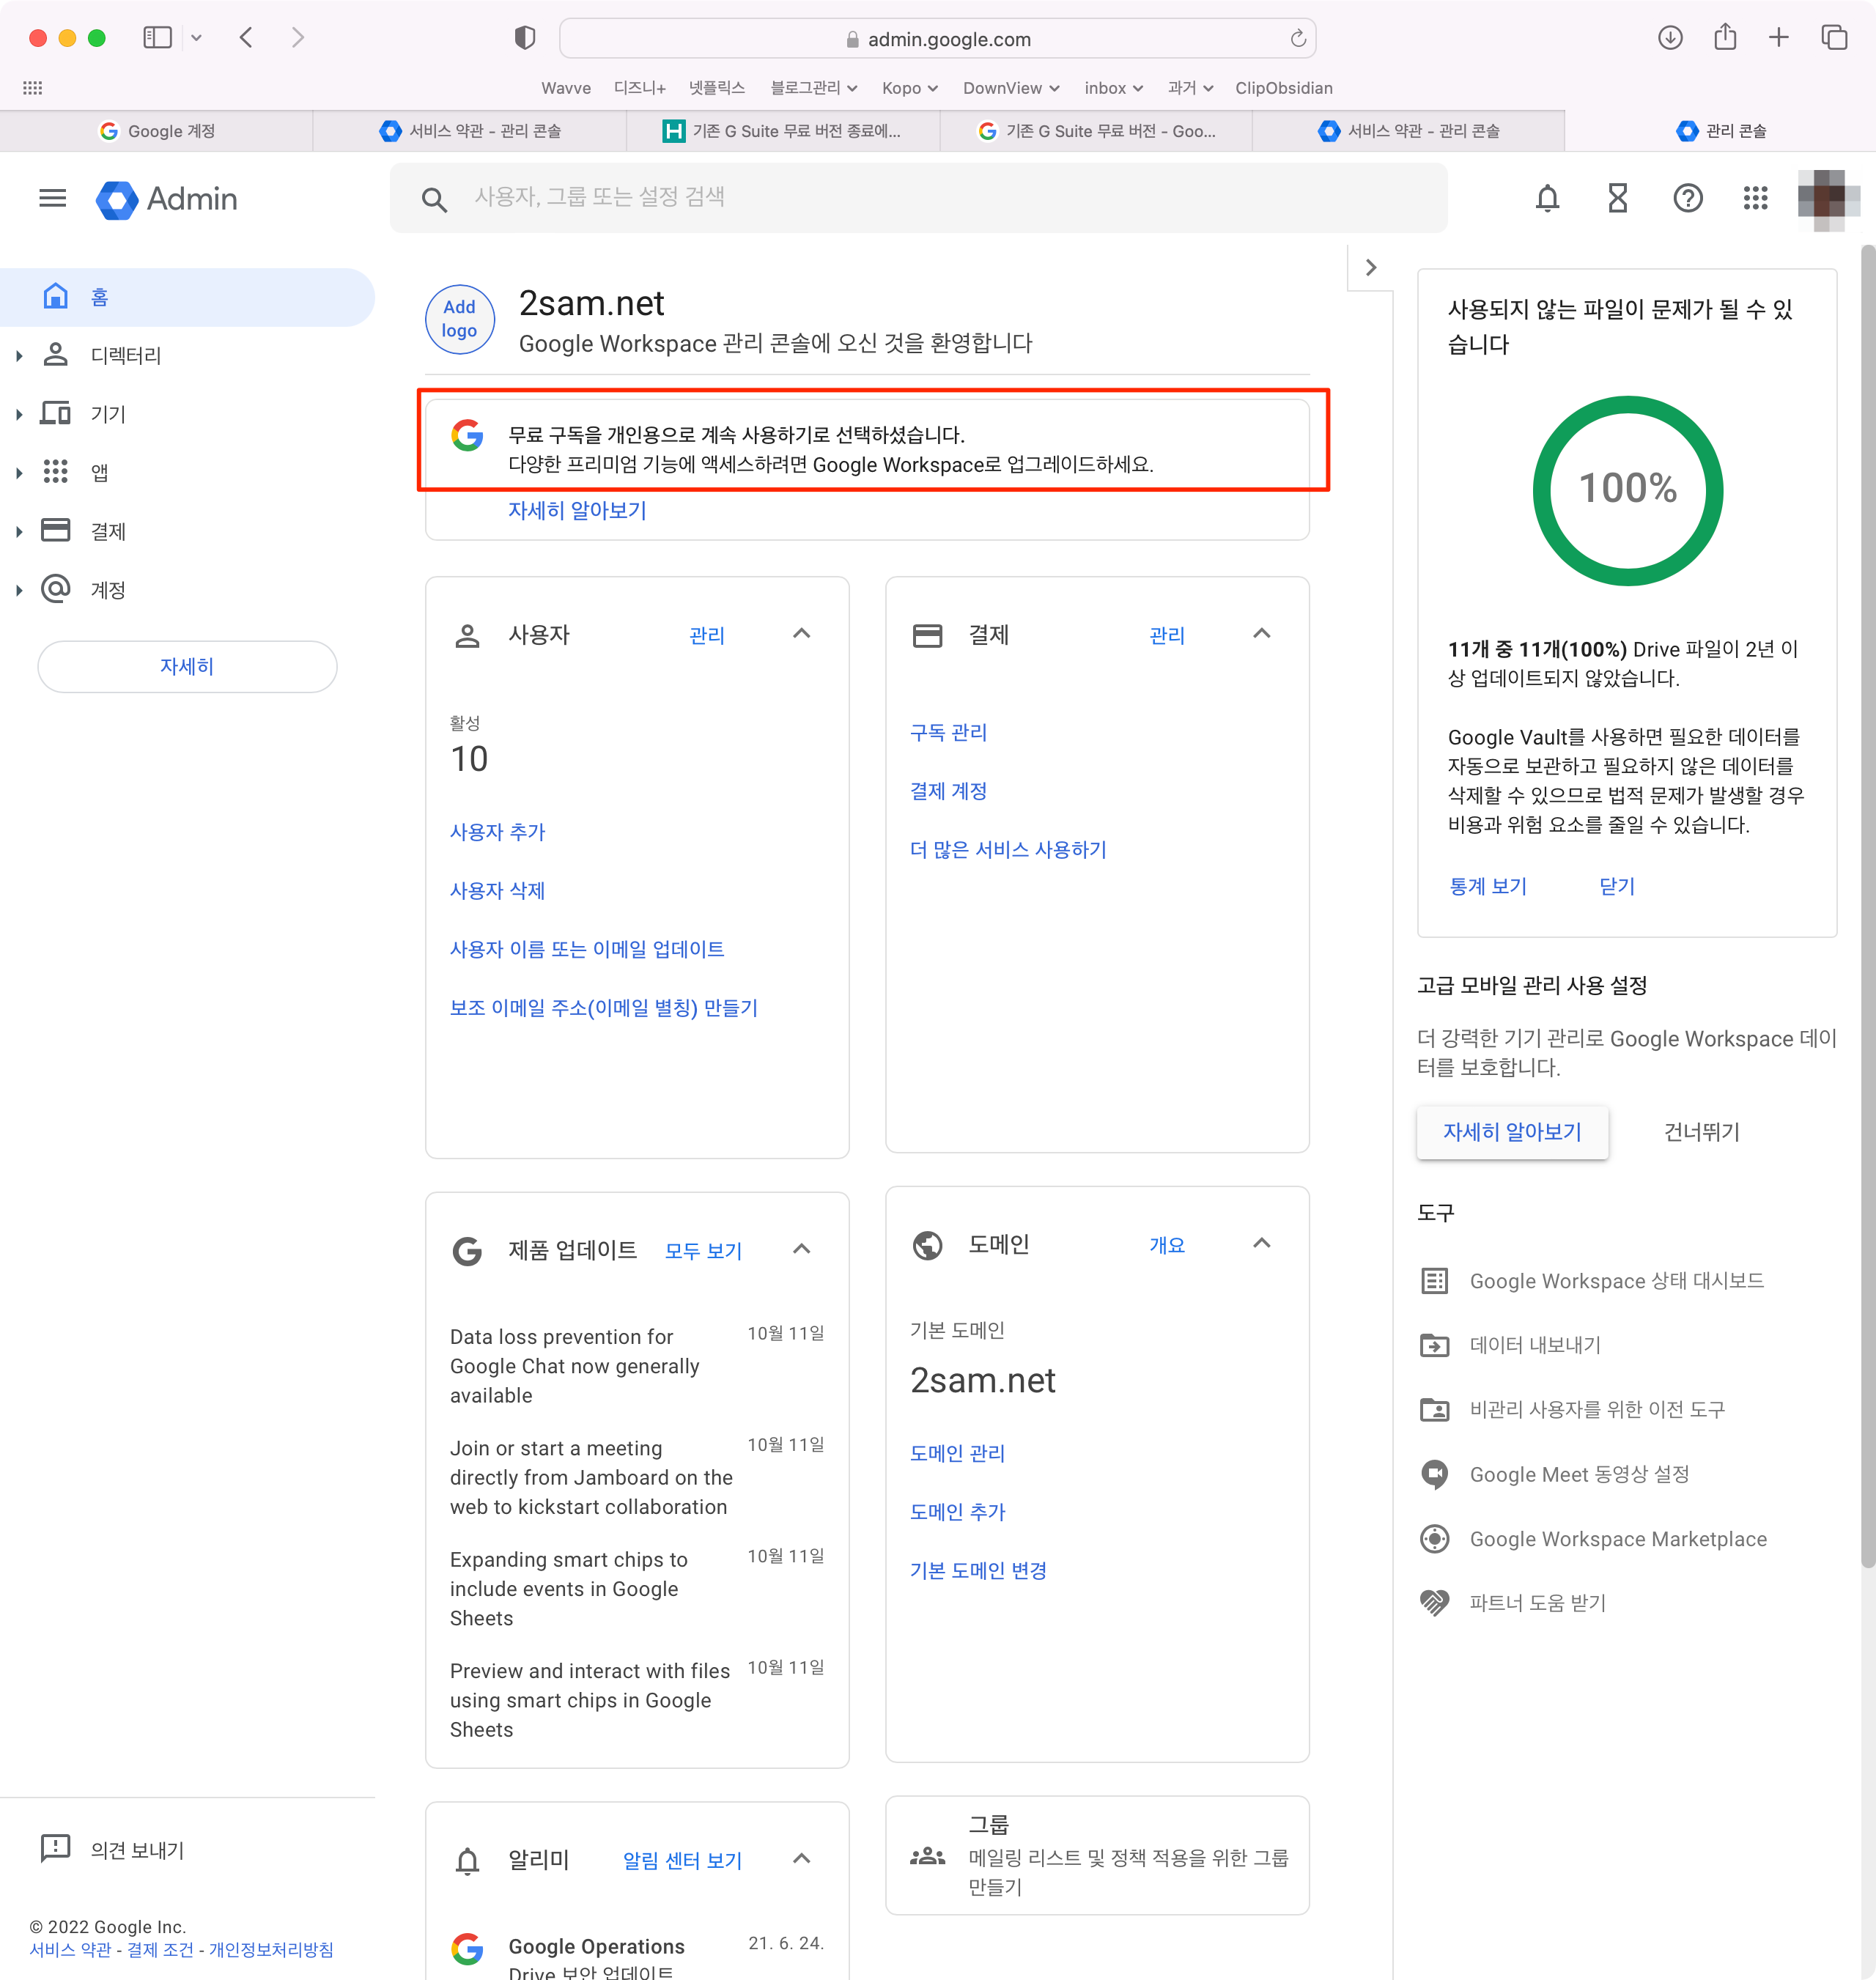Expand the 기기 sidebar item
The width and height of the screenshot is (1876, 1980).
pos(19,414)
